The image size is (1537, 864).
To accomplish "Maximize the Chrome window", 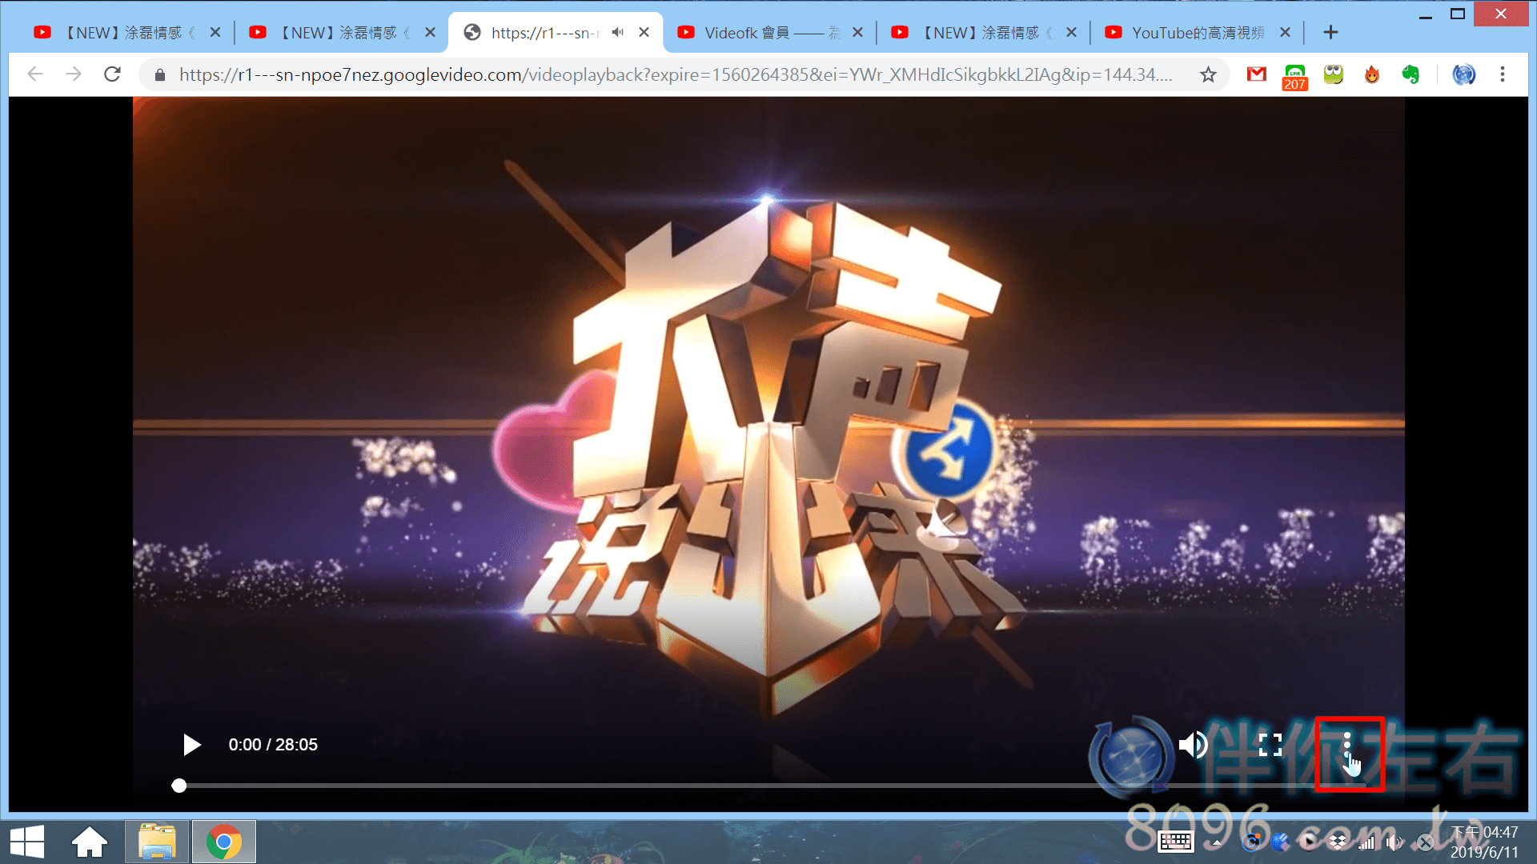I will point(1458,14).
